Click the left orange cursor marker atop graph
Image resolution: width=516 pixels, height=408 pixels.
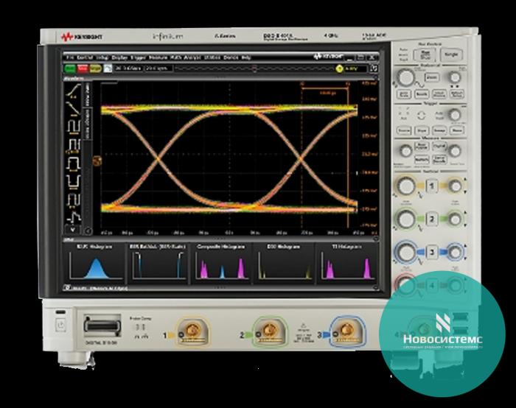302,84
